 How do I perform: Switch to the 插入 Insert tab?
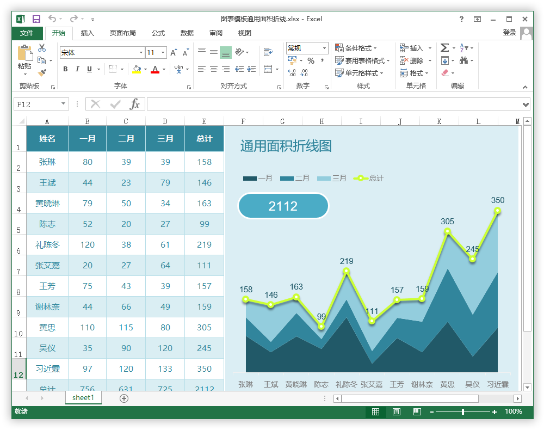tap(88, 33)
